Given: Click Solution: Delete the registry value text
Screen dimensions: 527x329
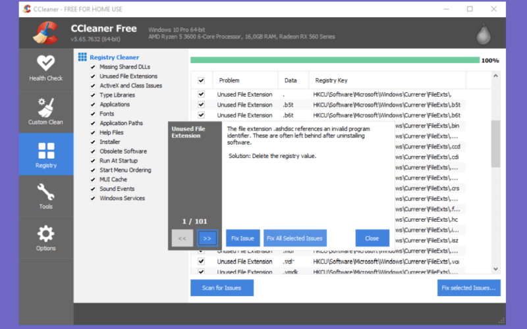Looking at the screenshot, I should 272,156.
